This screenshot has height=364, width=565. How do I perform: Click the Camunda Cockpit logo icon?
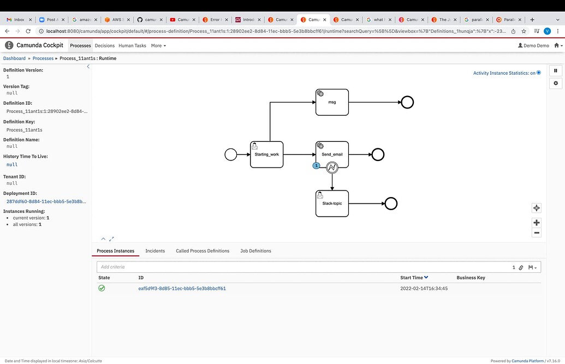click(8, 45)
